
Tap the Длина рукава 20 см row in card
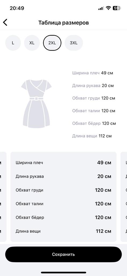click(x=63, y=176)
